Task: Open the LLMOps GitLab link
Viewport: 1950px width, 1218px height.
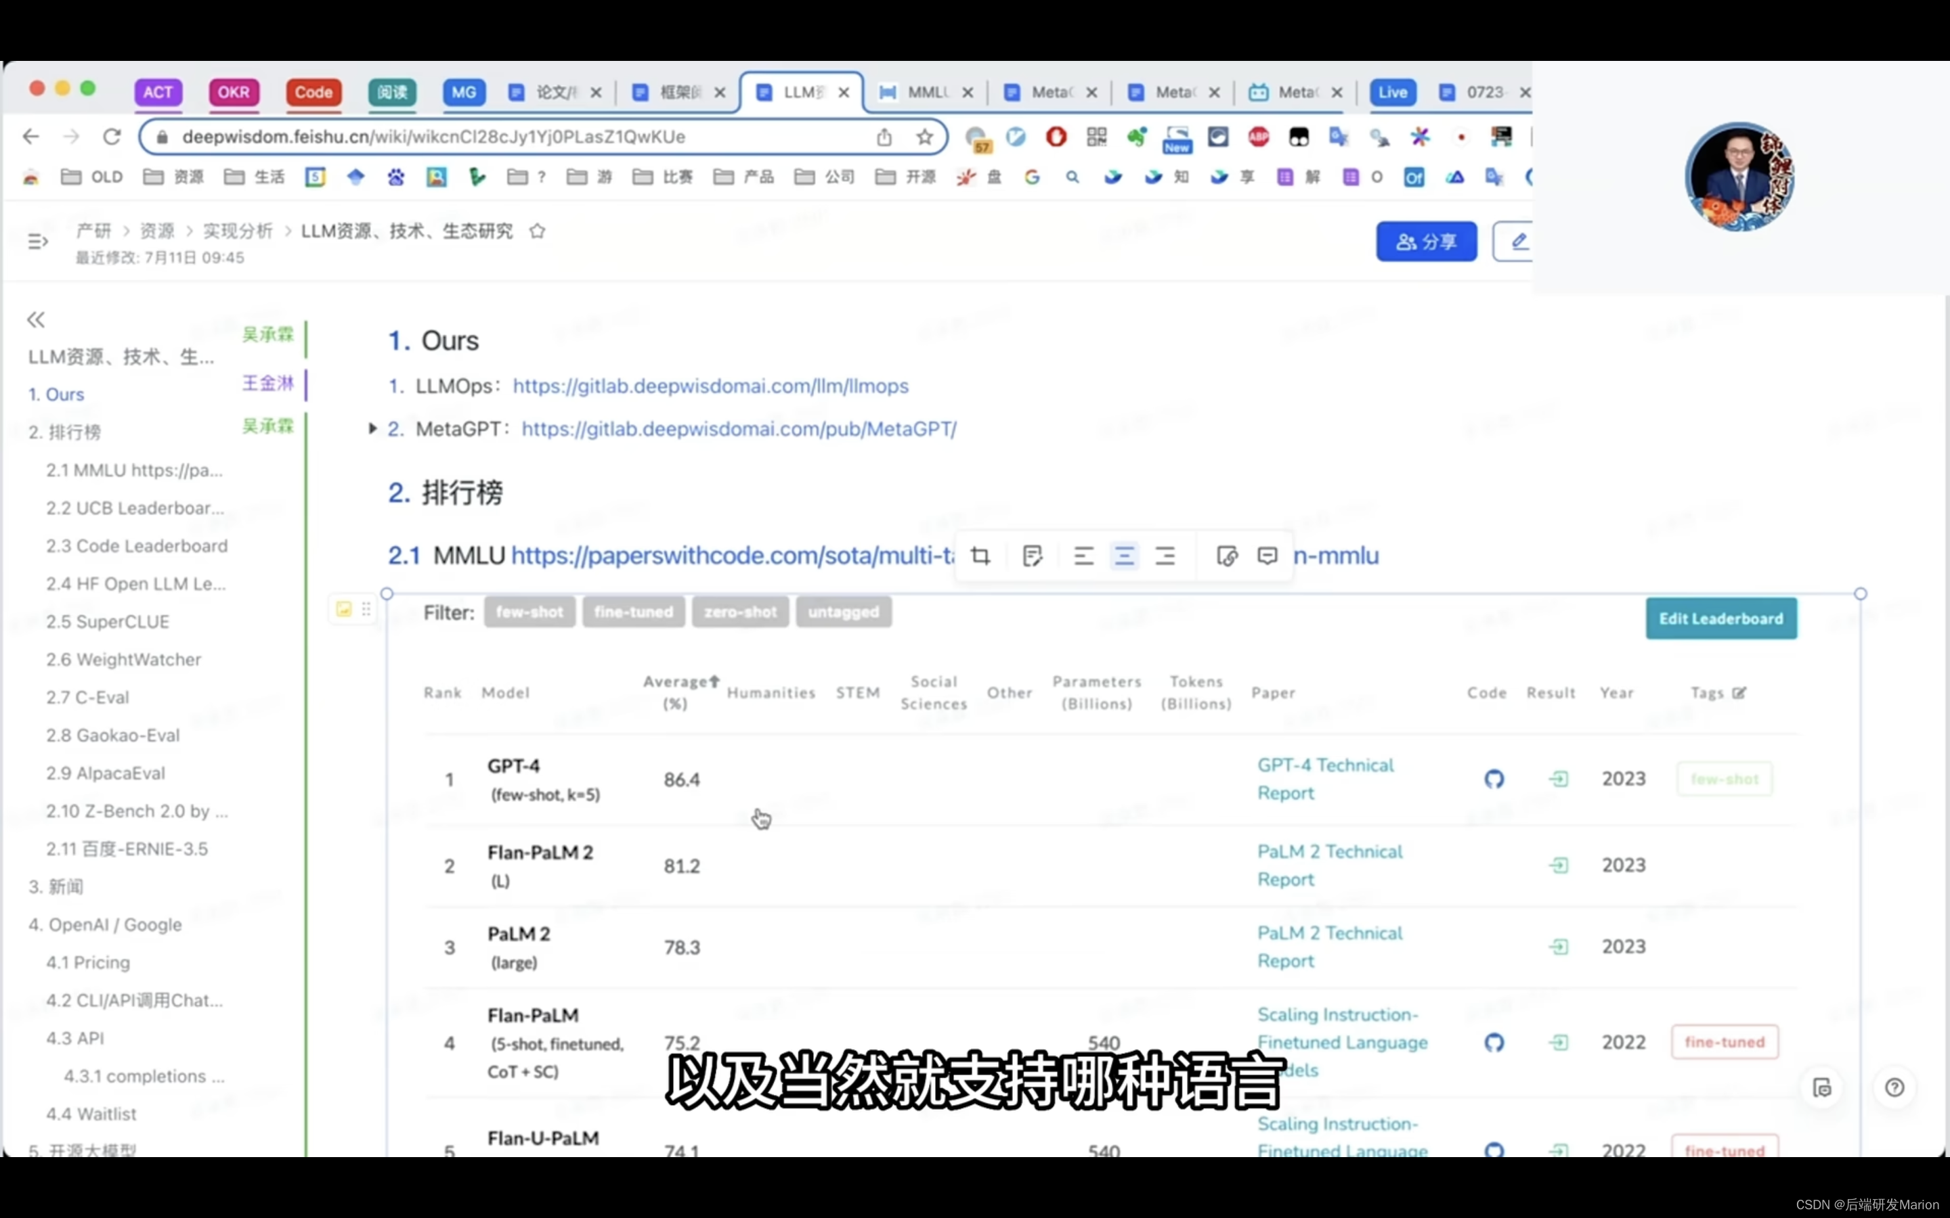Action: coord(709,384)
